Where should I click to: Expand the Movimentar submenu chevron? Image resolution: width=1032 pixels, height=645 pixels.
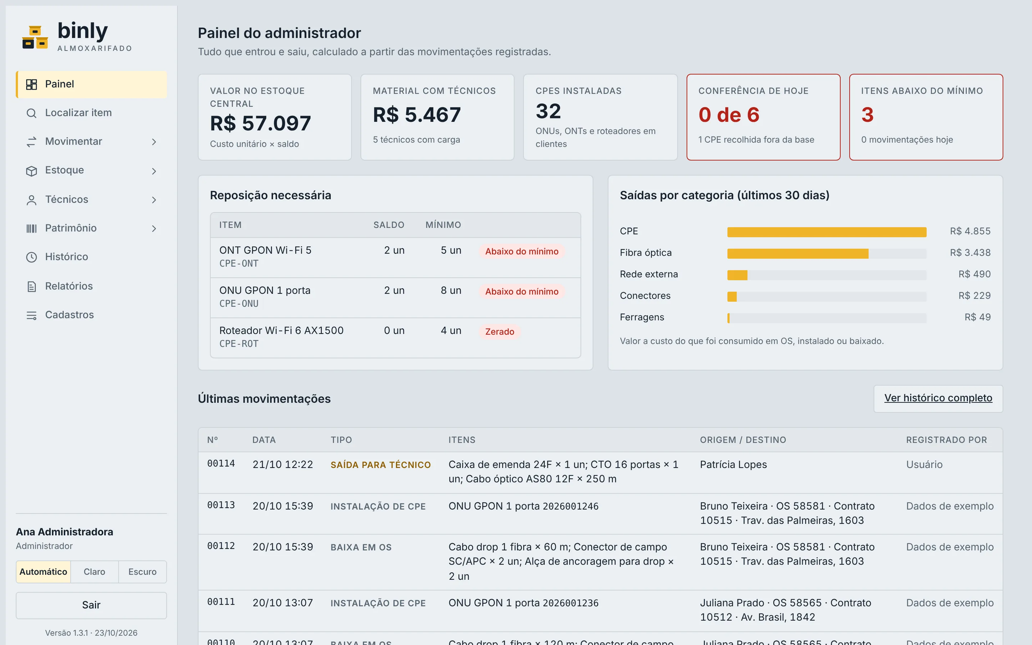coord(154,142)
